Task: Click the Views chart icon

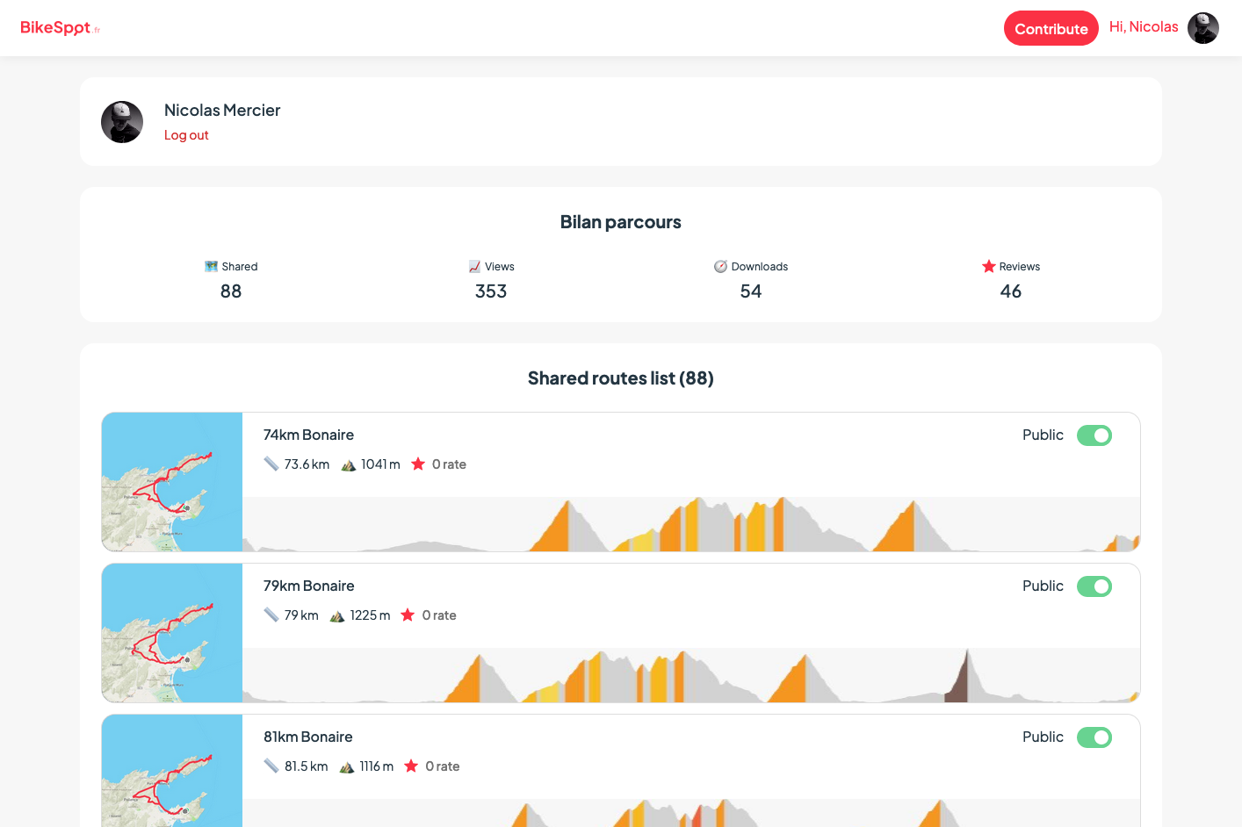Action: [x=474, y=266]
